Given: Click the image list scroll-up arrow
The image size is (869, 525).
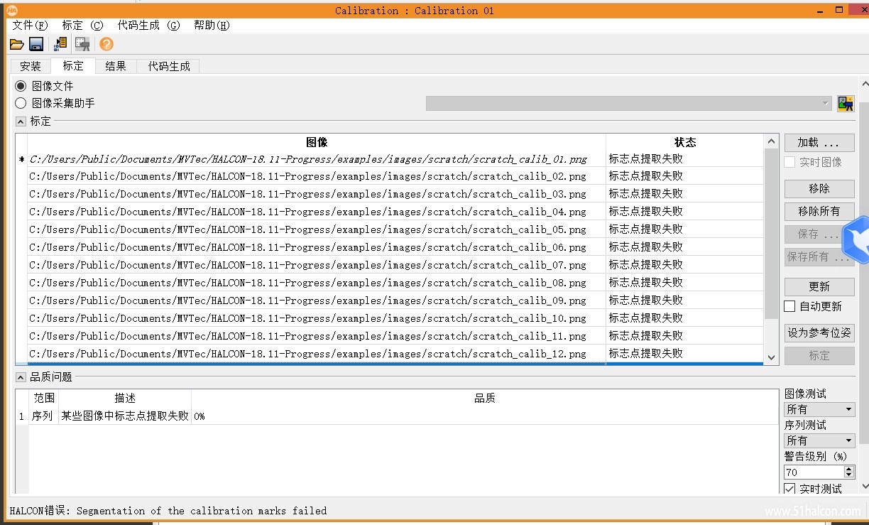Looking at the screenshot, I should (772, 141).
